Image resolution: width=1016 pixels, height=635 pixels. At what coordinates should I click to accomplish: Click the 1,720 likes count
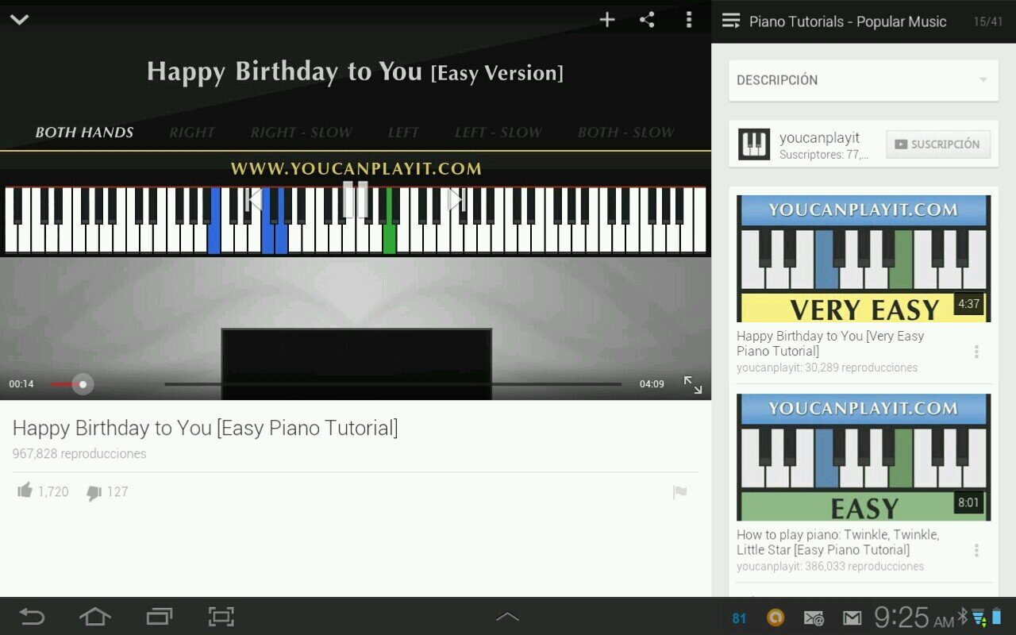(53, 492)
